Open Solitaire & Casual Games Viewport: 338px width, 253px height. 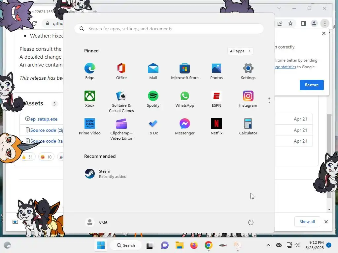(x=121, y=102)
